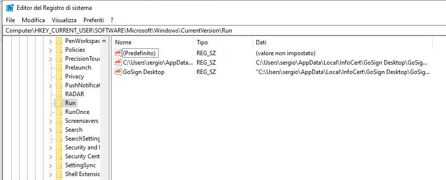Click the Registry Editor app icon in title bar

tap(10, 8)
